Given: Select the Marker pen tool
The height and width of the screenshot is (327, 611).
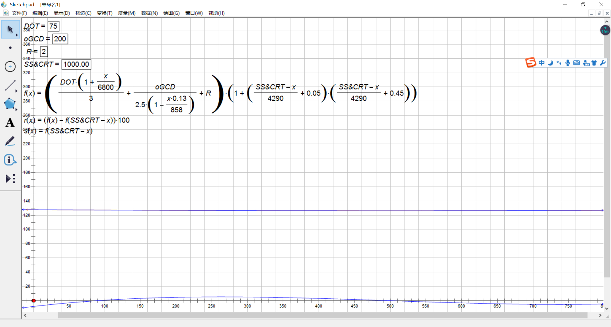Looking at the screenshot, I should point(10,141).
